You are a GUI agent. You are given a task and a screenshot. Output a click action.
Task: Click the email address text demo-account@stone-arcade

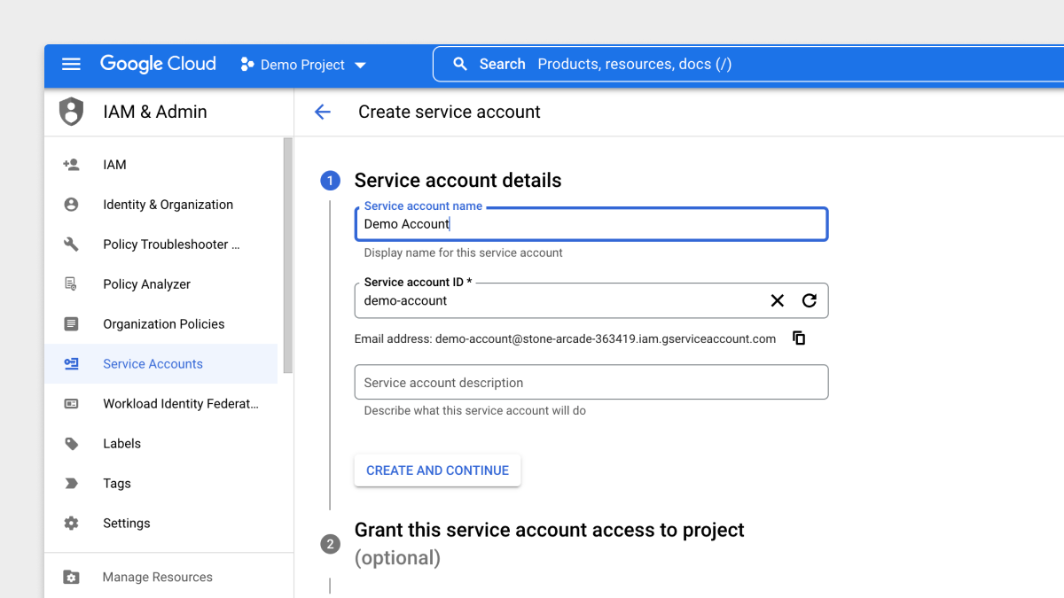tap(606, 338)
